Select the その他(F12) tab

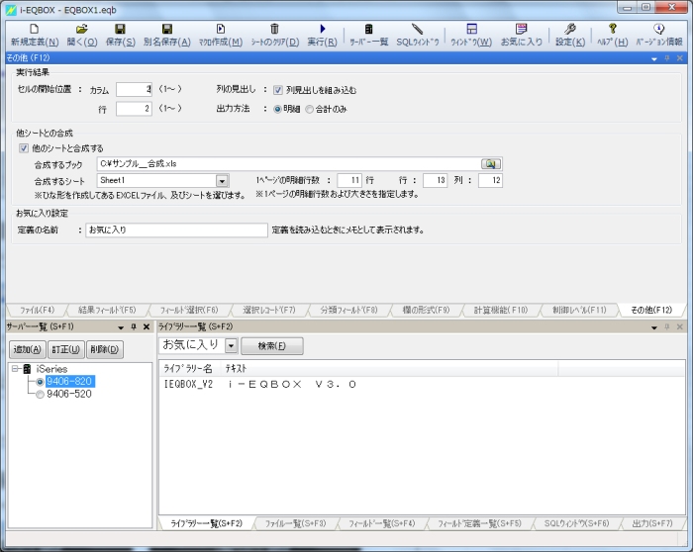[651, 310]
